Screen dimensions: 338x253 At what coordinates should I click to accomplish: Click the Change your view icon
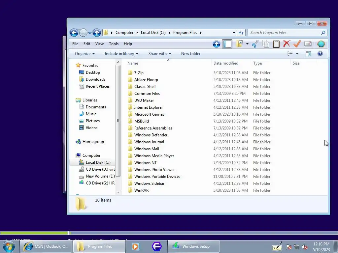point(290,54)
